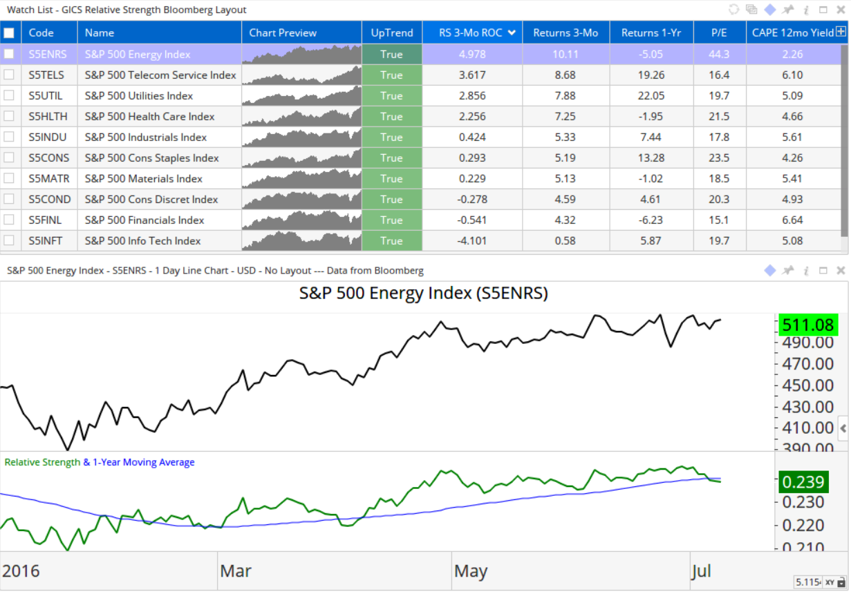Check the S5TELS row checkbox

pyautogui.click(x=9, y=75)
